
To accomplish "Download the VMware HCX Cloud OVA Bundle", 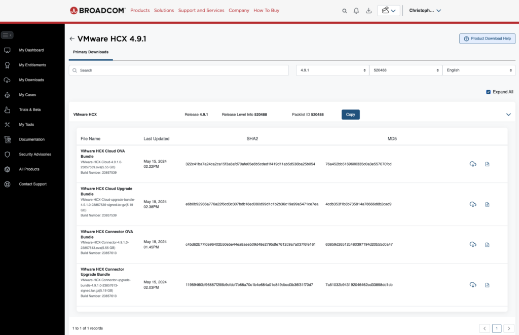I will point(473,164).
